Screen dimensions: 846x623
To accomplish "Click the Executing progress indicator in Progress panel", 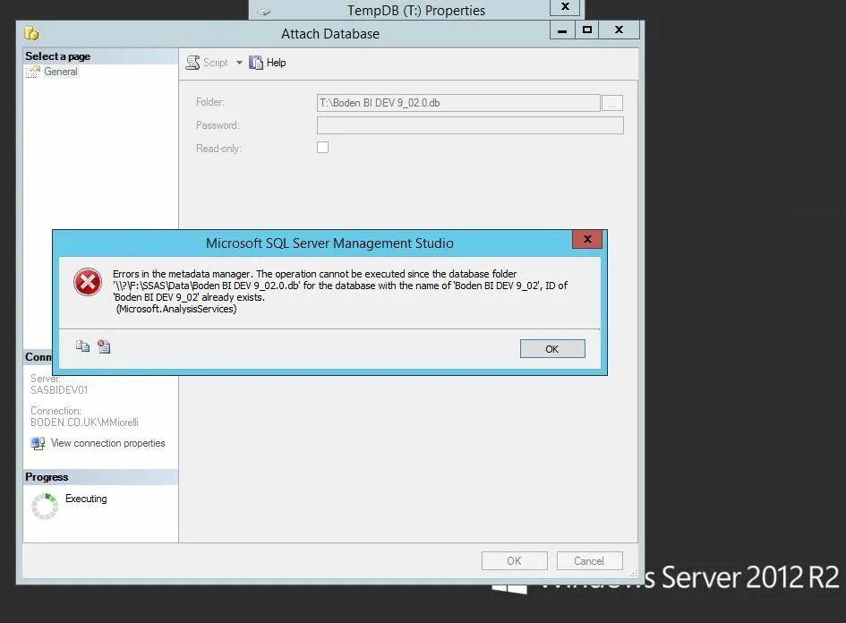I will (43, 504).
